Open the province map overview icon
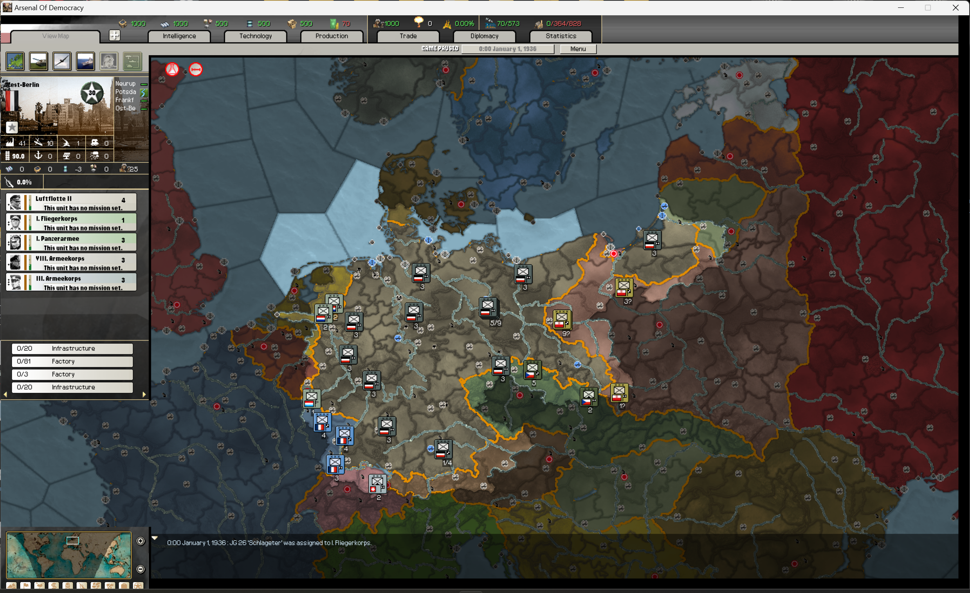This screenshot has height=593, width=970. pyautogui.click(x=15, y=61)
